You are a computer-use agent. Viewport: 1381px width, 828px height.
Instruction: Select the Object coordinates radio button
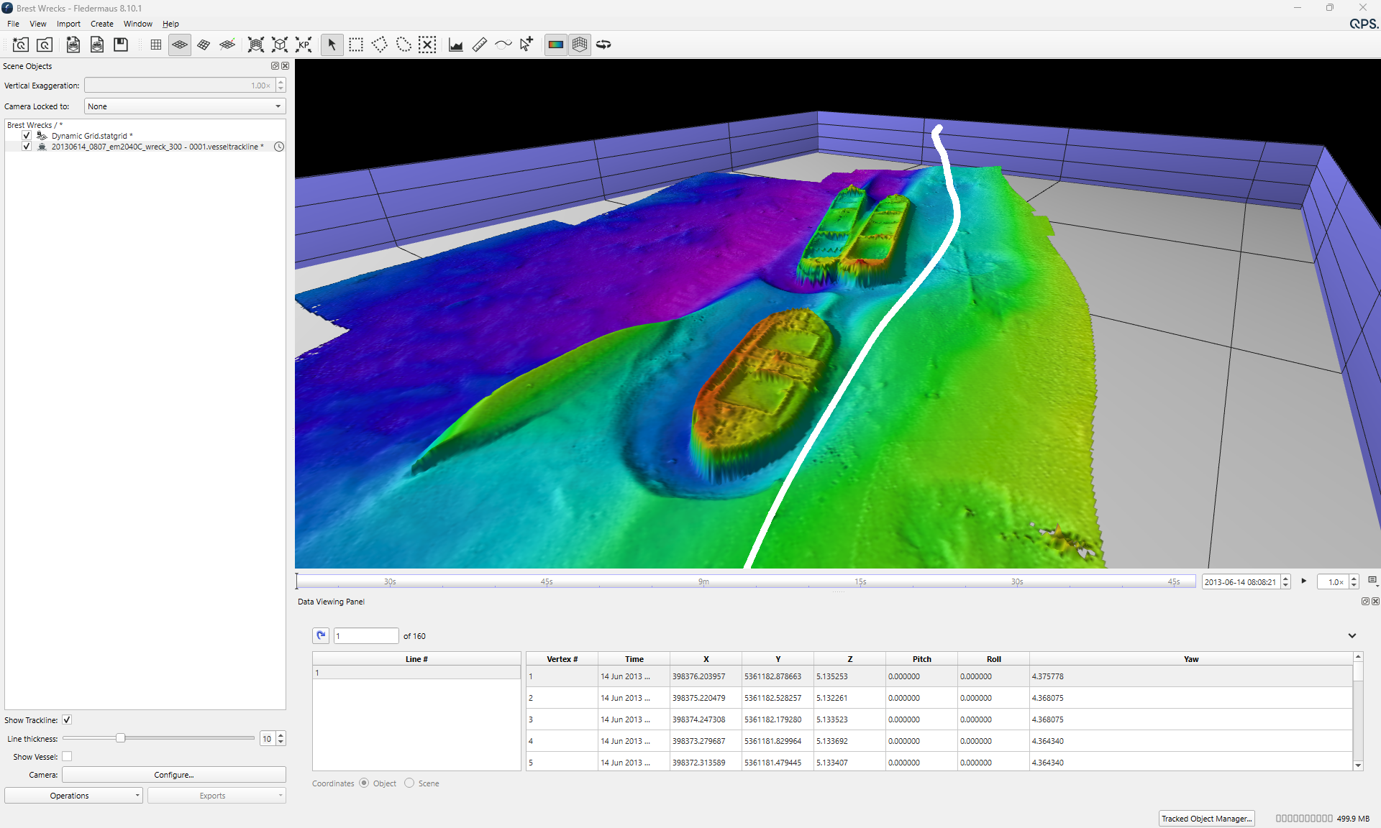[x=364, y=783]
